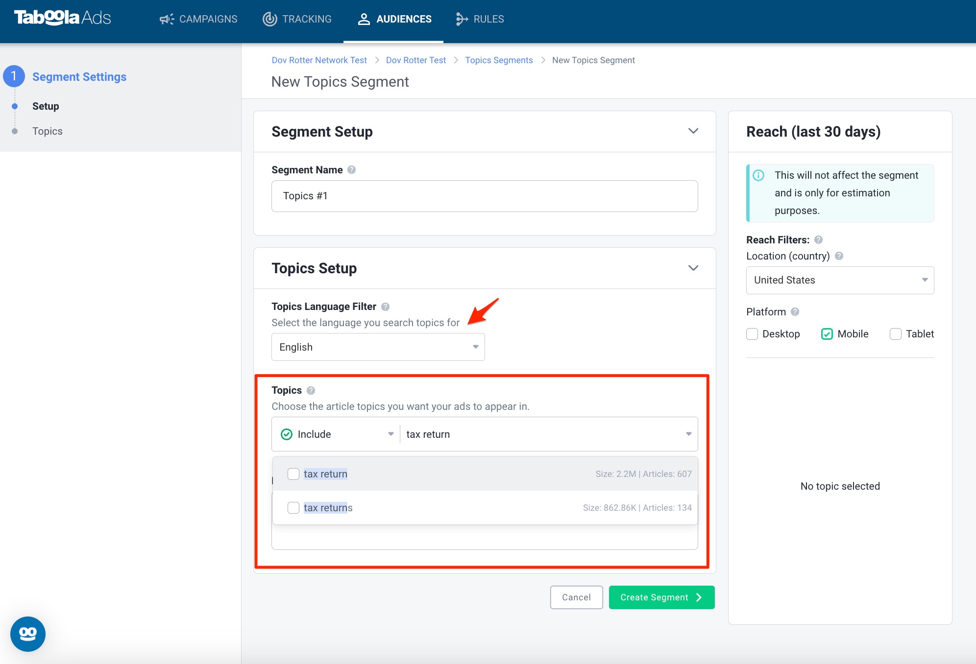Switch to the Audiences tab
This screenshot has width=976, height=664.
[x=394, y=19]
